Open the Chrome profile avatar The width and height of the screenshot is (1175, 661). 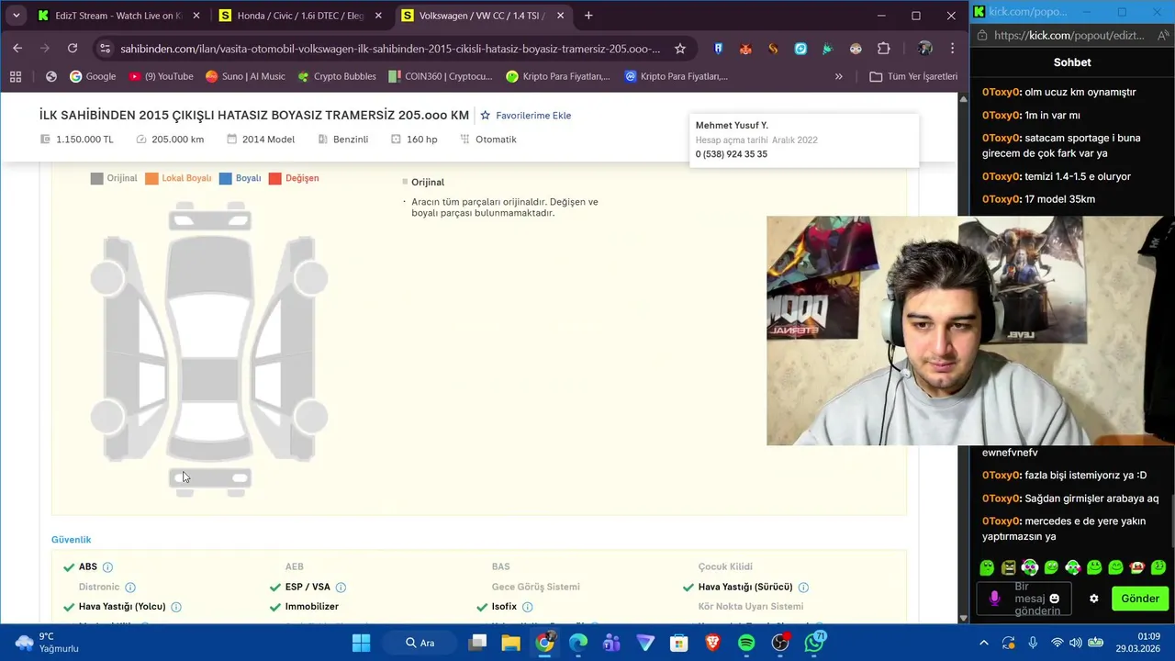(924, 49)
